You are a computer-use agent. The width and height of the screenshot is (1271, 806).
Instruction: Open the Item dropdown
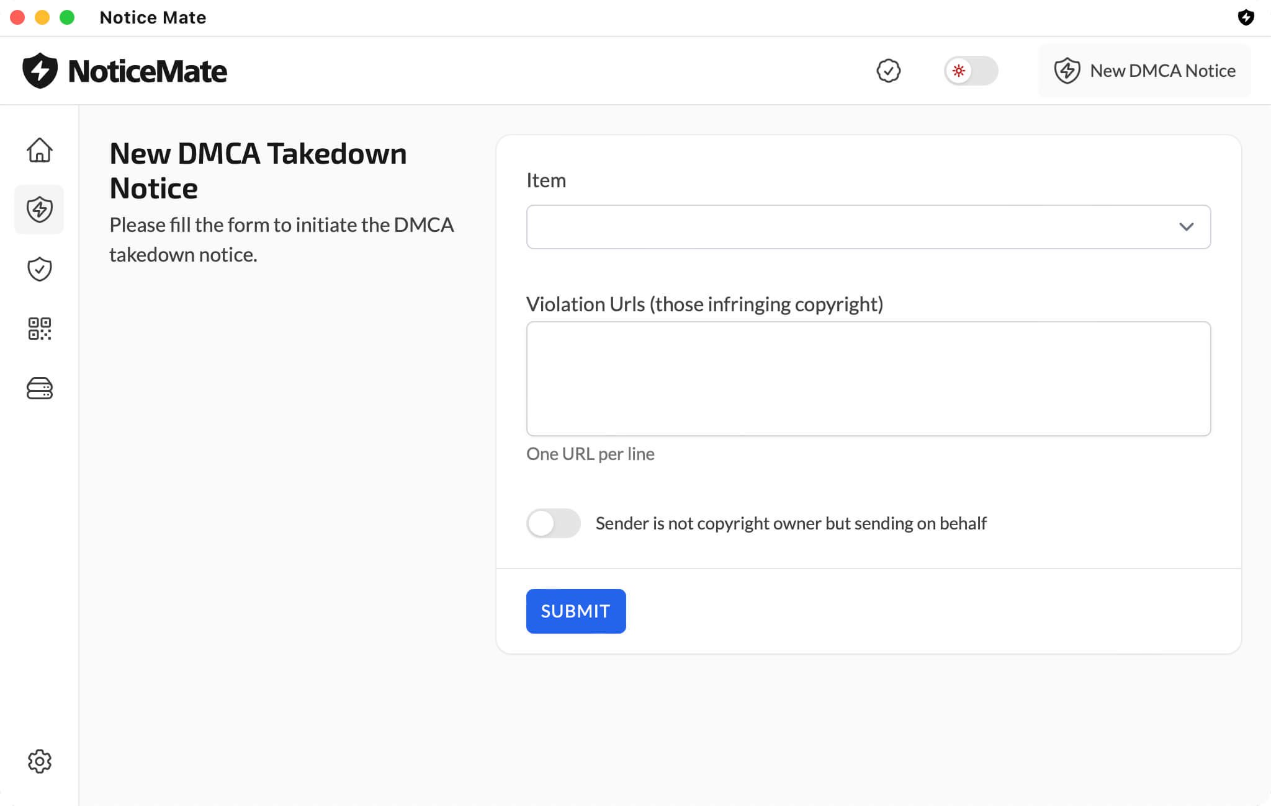tap(868, 227)
